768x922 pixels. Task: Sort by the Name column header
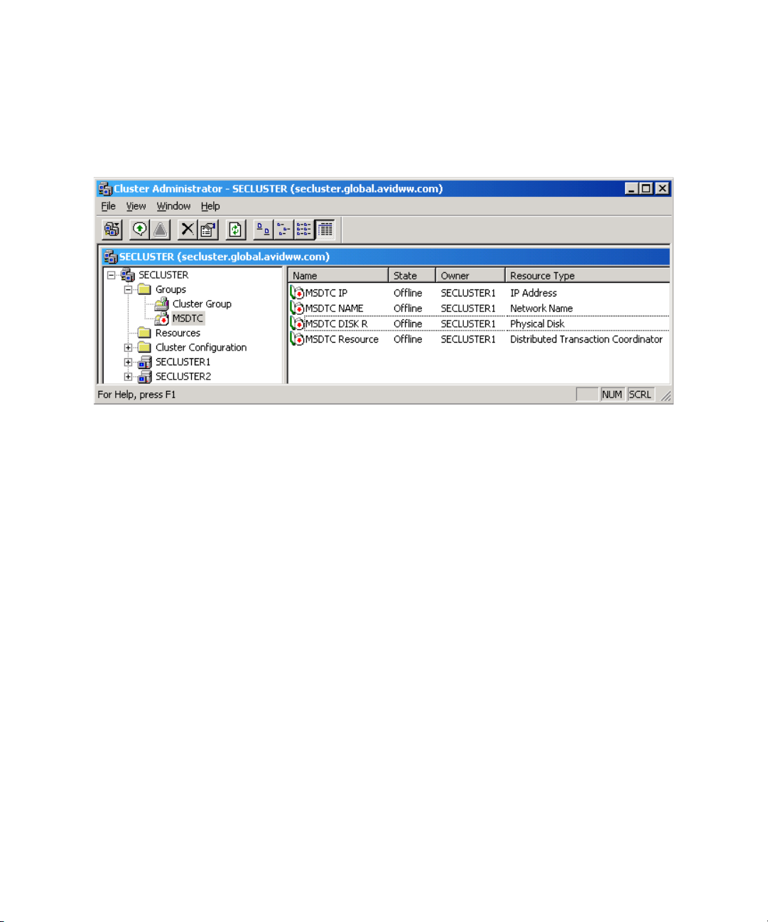tap(338, 276)
